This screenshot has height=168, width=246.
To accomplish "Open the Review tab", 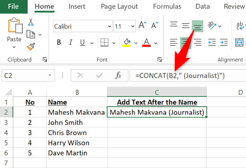I will [x=234, y=6].
